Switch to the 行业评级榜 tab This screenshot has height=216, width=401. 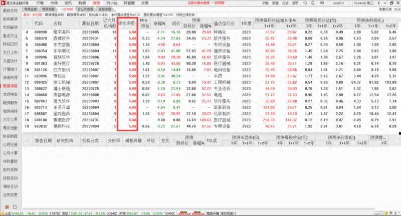[x=86, y=10]
